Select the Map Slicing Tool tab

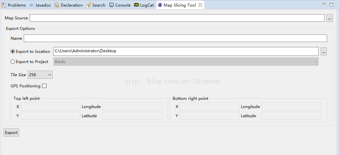click(x=177, y=5)
